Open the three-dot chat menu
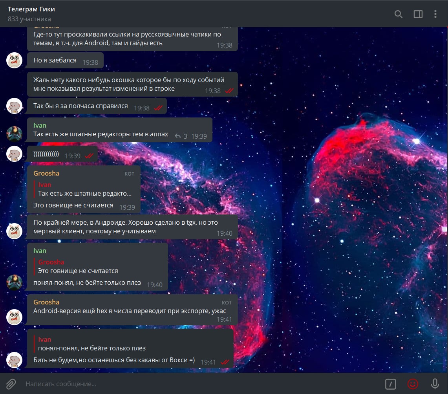 point(435,14)
